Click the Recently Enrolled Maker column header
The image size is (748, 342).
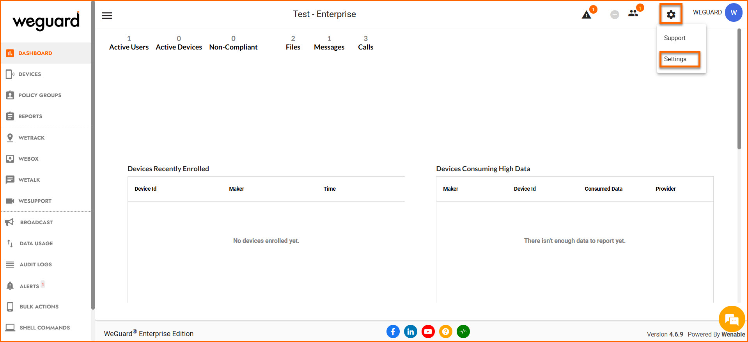click(236, 189)
